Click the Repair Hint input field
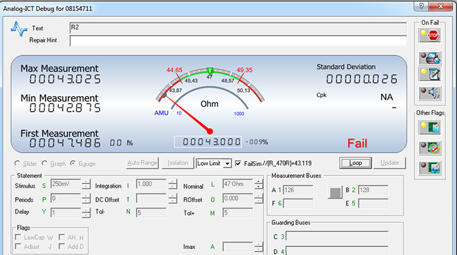 point(238,40)
